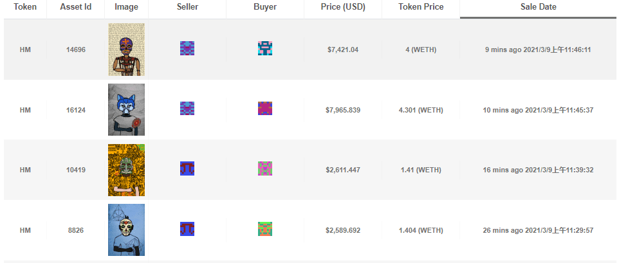Viewport: 619px width, 263px height.
Task: Open seller identicon for asset 14696
Action: pos(187,48)
